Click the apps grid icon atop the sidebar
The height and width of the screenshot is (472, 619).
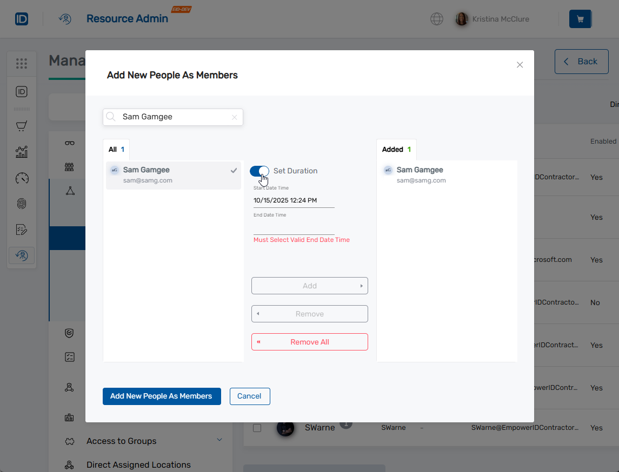point(22,63)
